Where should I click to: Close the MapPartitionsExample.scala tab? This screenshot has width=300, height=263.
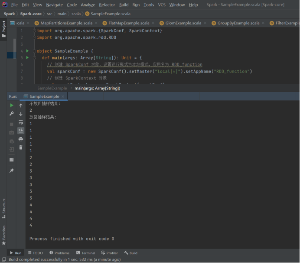96,23
